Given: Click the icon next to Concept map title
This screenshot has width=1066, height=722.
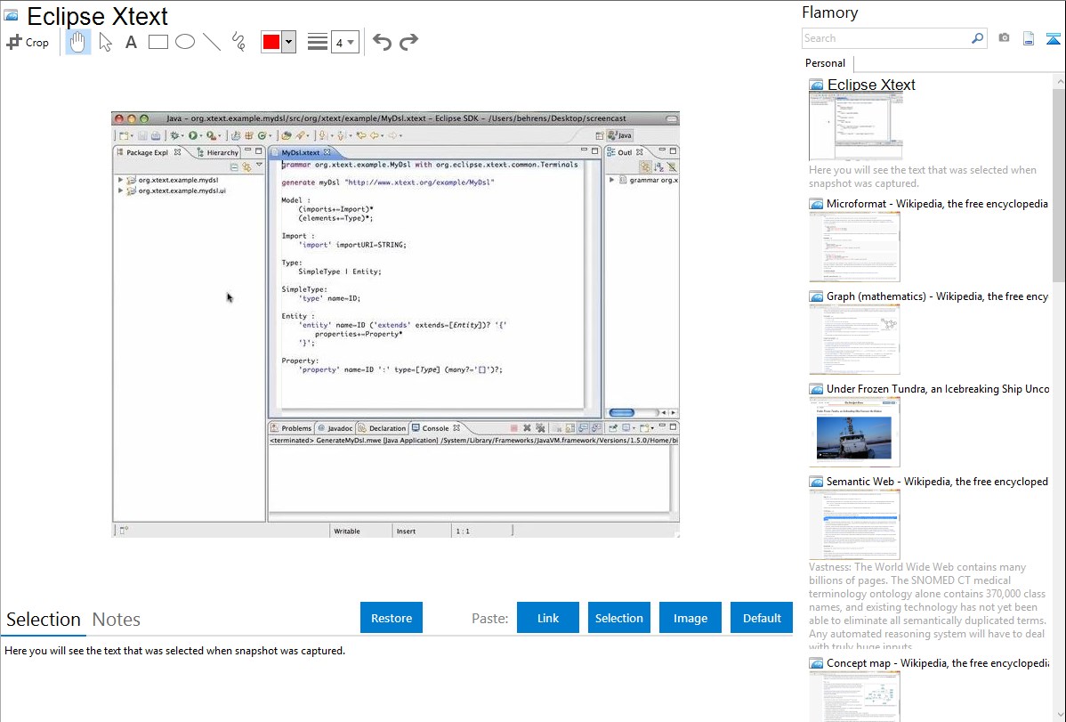Looking at the screenshot, I should click(816, 662).
